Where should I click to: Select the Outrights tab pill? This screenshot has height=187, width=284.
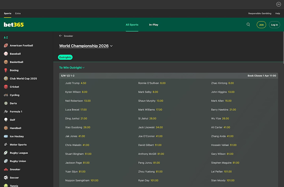point(65,57)
